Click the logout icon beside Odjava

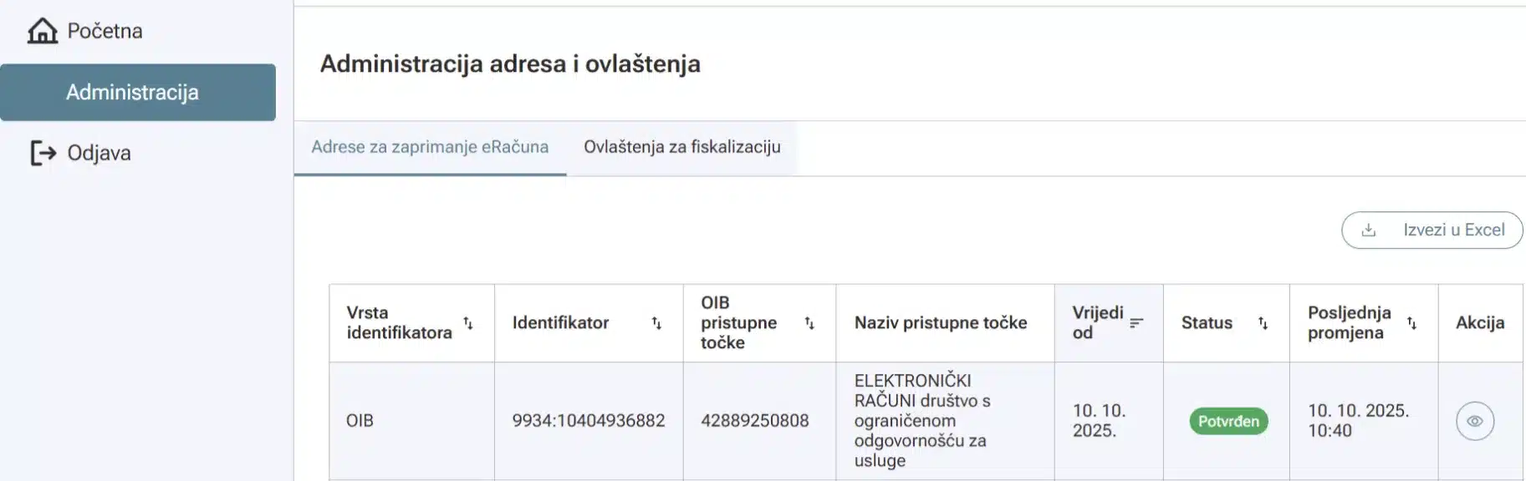(x=43, y=153)
